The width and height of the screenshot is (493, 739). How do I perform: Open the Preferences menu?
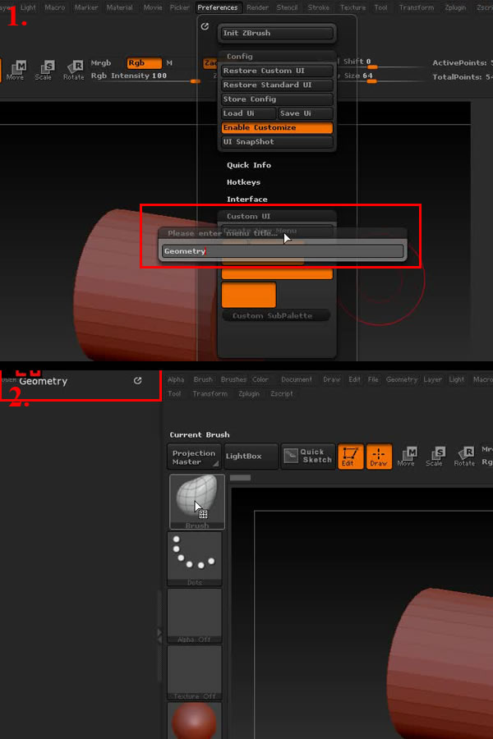[218, 7]
